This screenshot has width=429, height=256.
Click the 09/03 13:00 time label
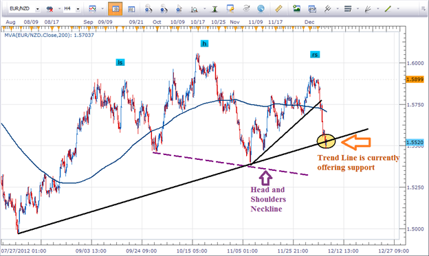point(91,251)
